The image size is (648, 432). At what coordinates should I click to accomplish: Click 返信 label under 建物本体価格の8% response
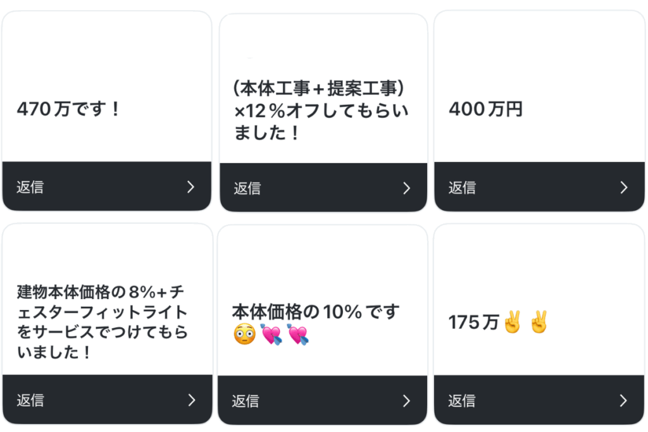click(30, 400)
